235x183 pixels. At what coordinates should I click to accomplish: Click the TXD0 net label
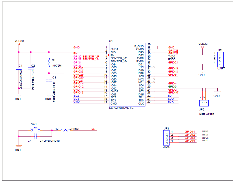coord(172,57)
